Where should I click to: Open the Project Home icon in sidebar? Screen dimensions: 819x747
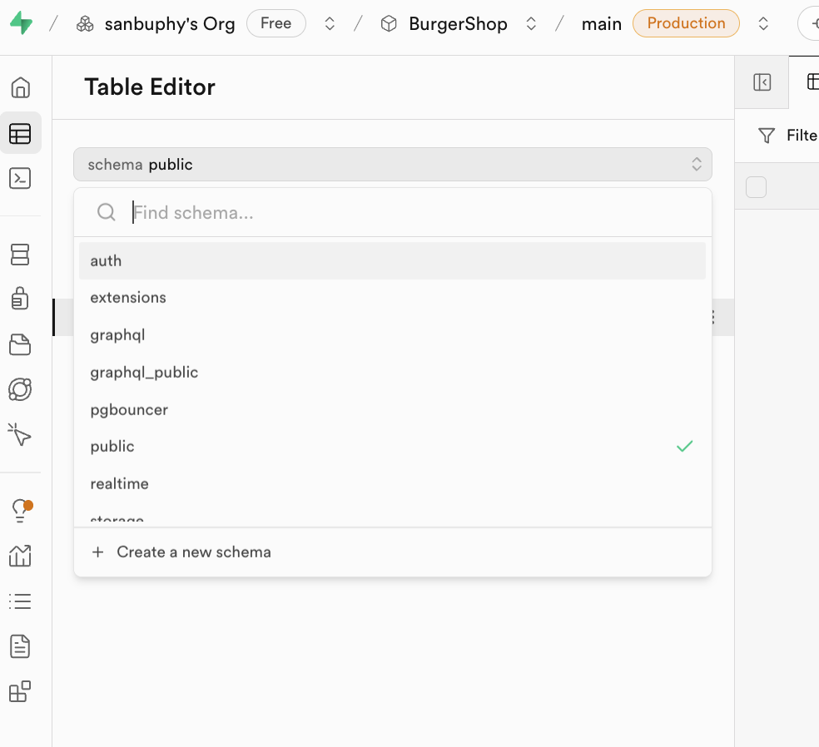coord(20,87)
